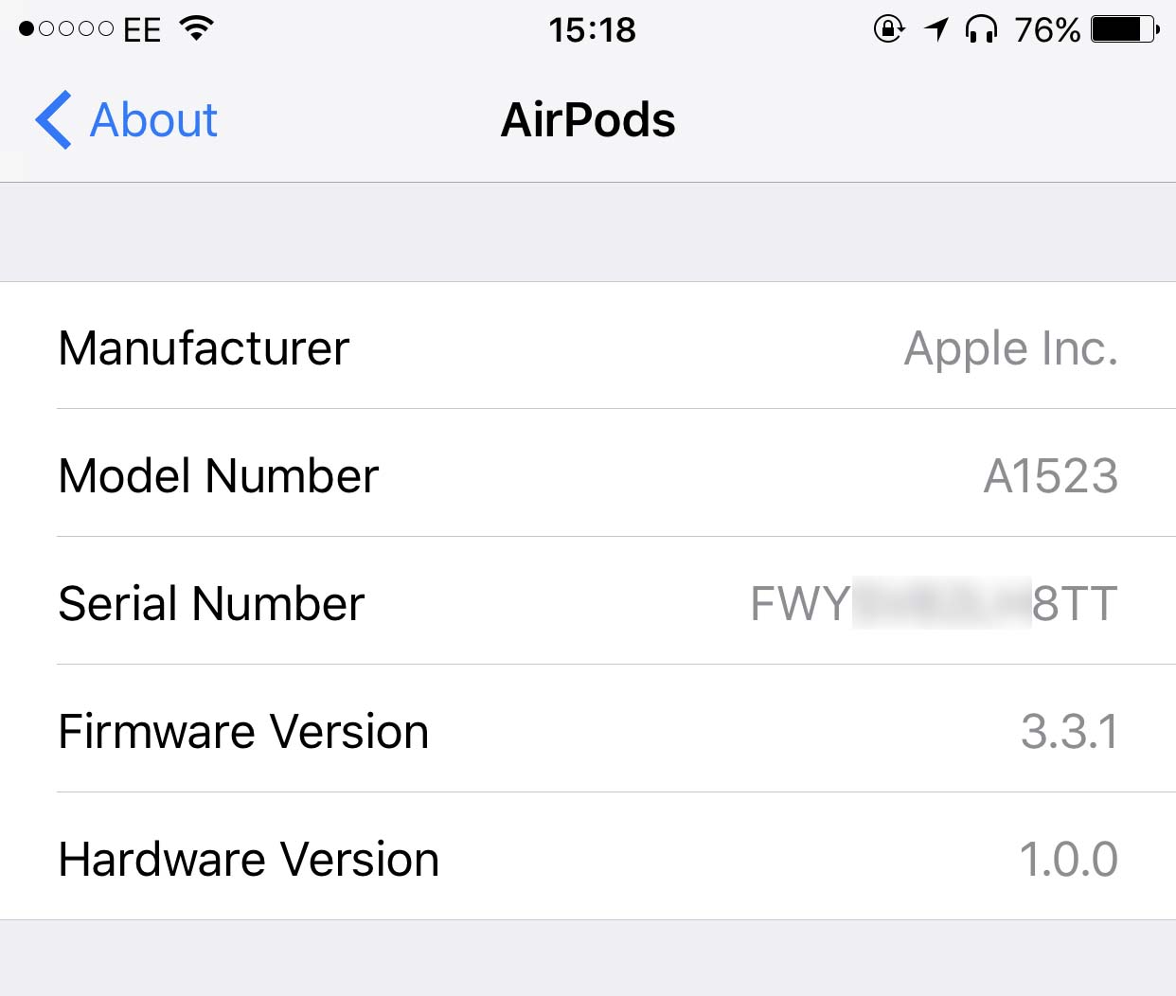Image resolution: width=1176 pixels, height=996 pixels.
Task: Tap the cellular signal strength dots
Action: pyautogui.click(x=66, y=29)
